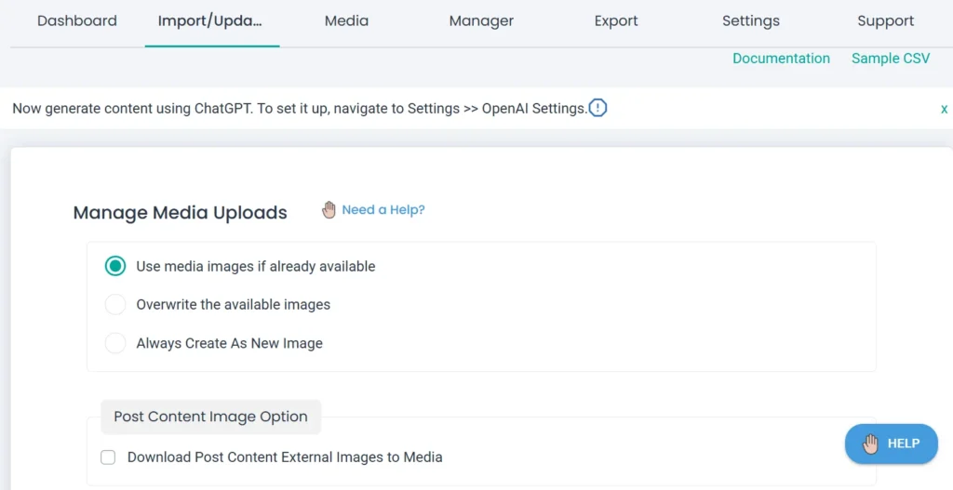This screenshot has width=953, height=490.
Task: Switch to the Import/Update tab
Action: tap(210, 20)
